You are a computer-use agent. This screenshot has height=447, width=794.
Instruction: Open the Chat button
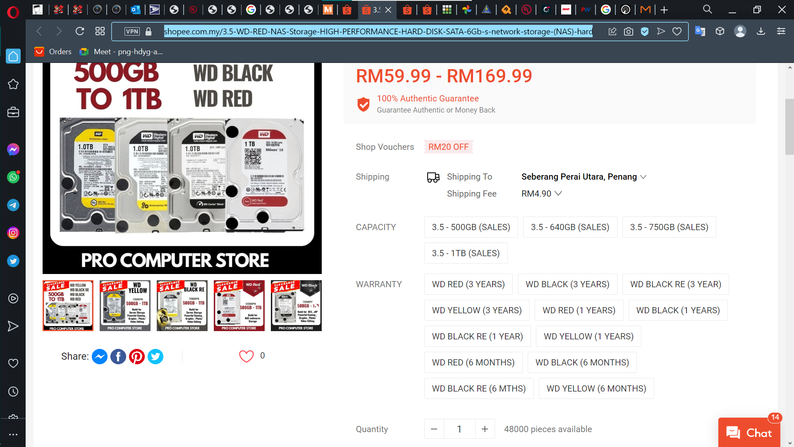coord(749,433)
